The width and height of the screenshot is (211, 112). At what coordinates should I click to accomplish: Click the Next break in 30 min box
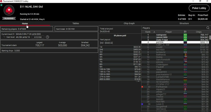click(x=76, y=29)
